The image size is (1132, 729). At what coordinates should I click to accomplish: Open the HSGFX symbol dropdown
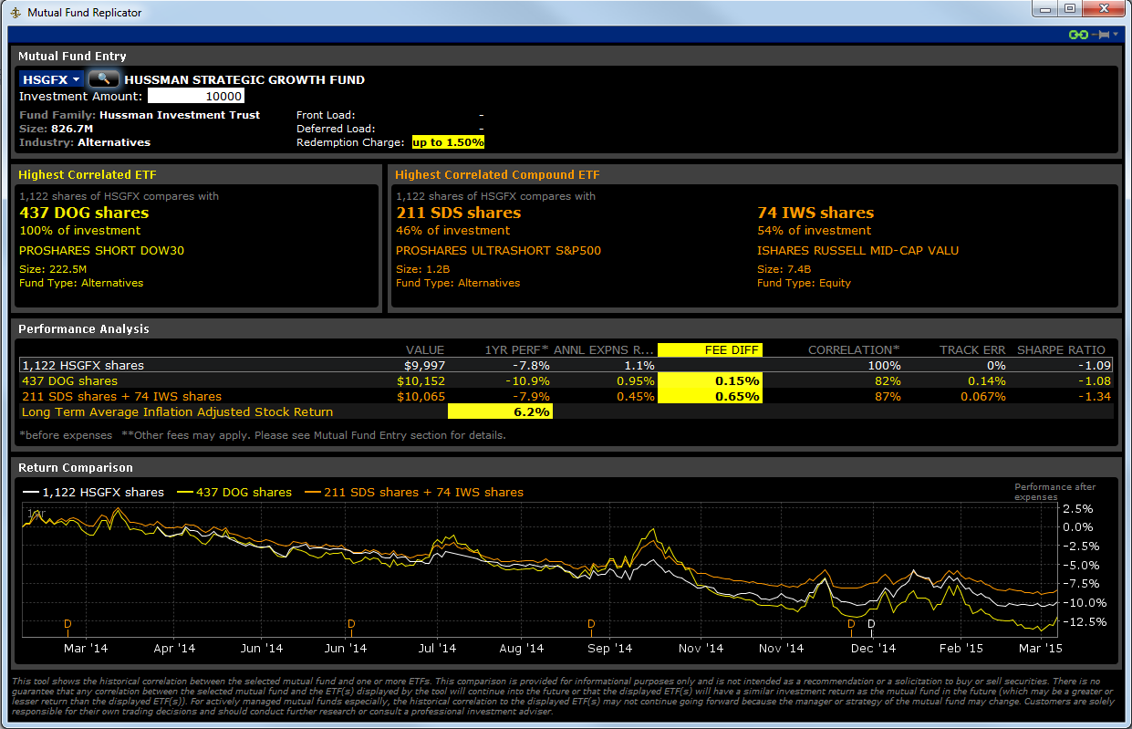coord(52,79)
